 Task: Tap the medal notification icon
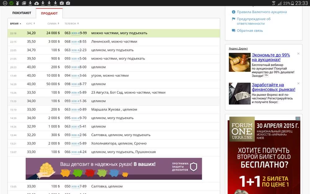click(x=18, y=3)
